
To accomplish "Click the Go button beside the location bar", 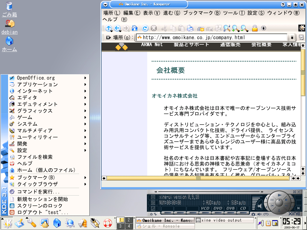I will pos(301,37).
